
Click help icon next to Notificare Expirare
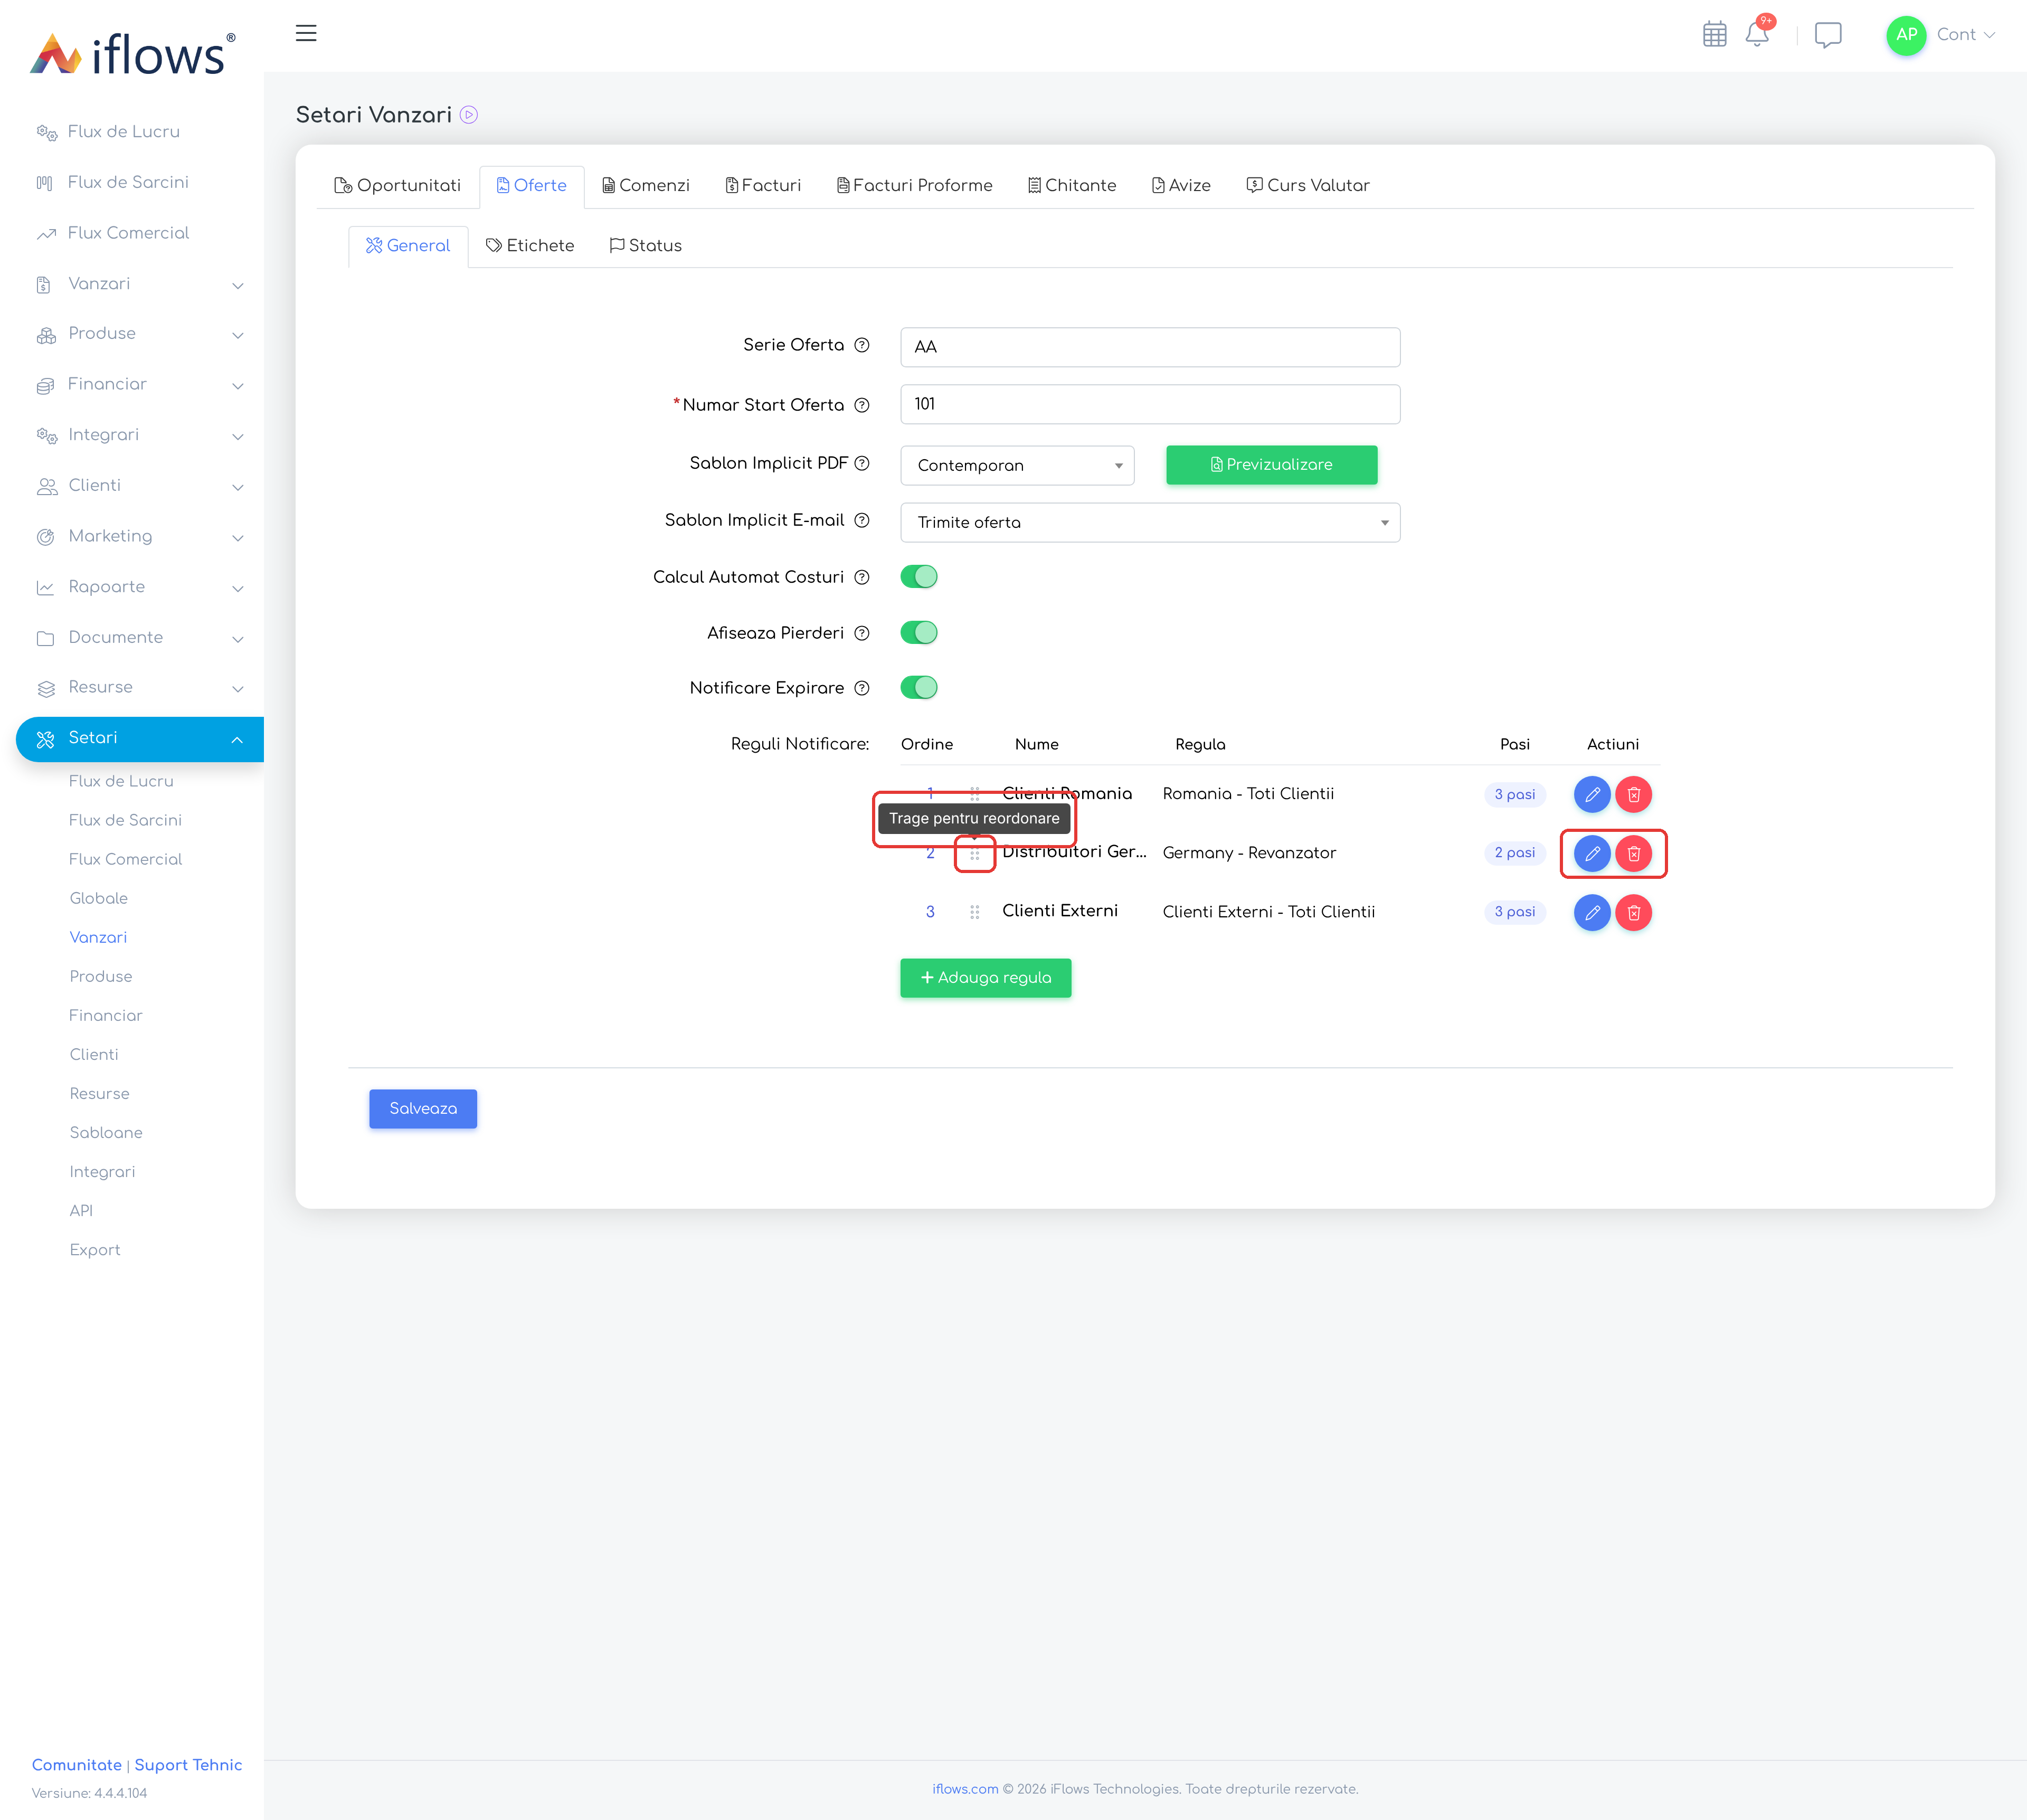pyautogui.click(x=862, y=688)
